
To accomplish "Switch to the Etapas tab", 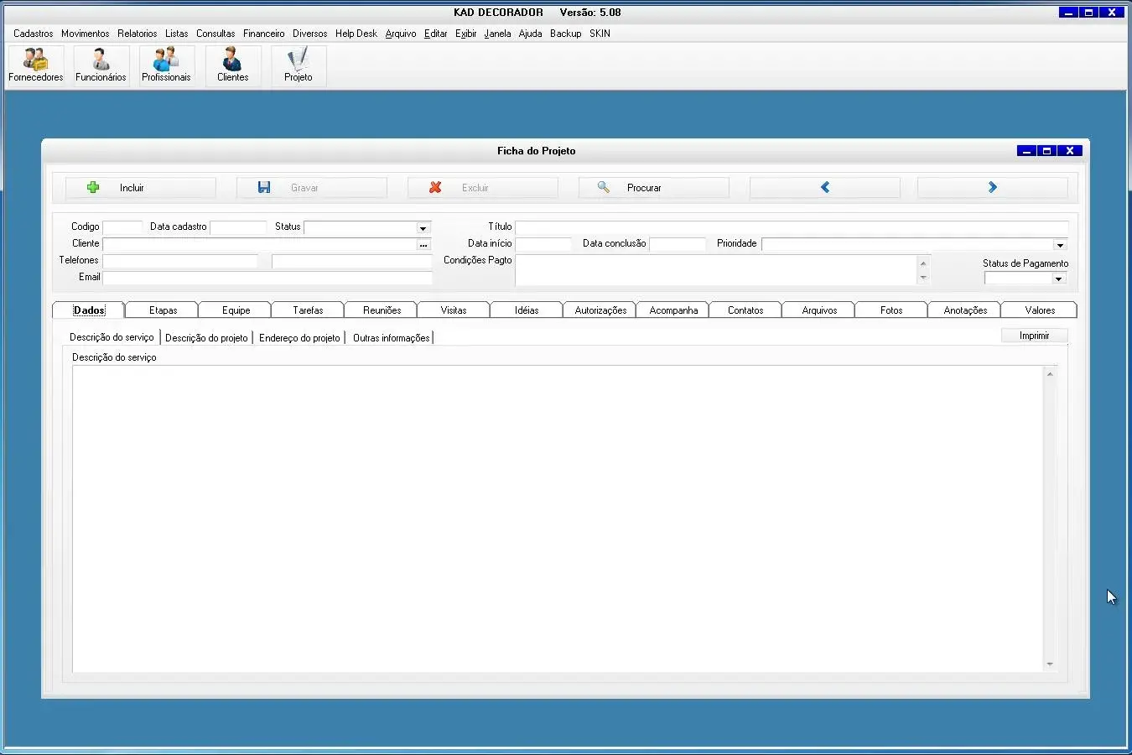I will 163,310.
